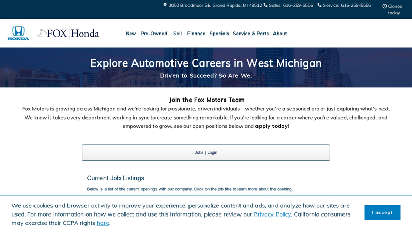
Task: Accept cookies with I accept button
Action: point(382,212)
